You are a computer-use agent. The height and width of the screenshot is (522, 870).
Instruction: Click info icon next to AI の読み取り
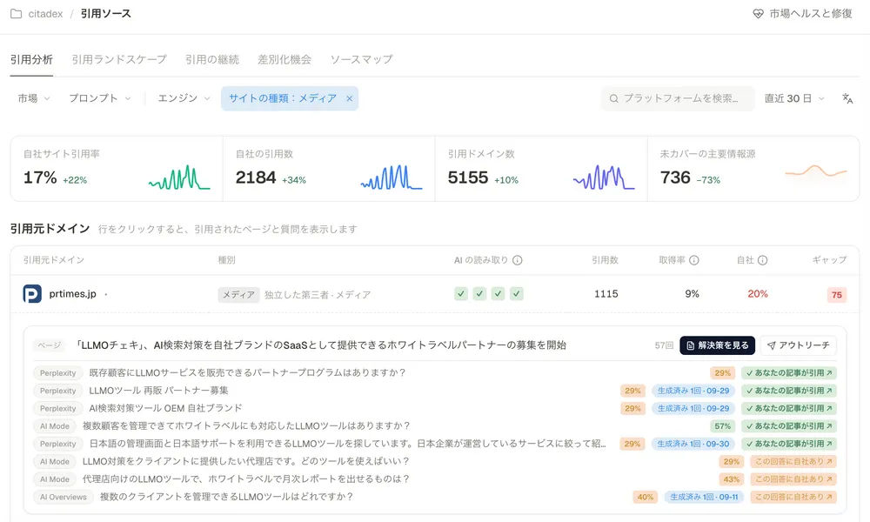point(517,260)
